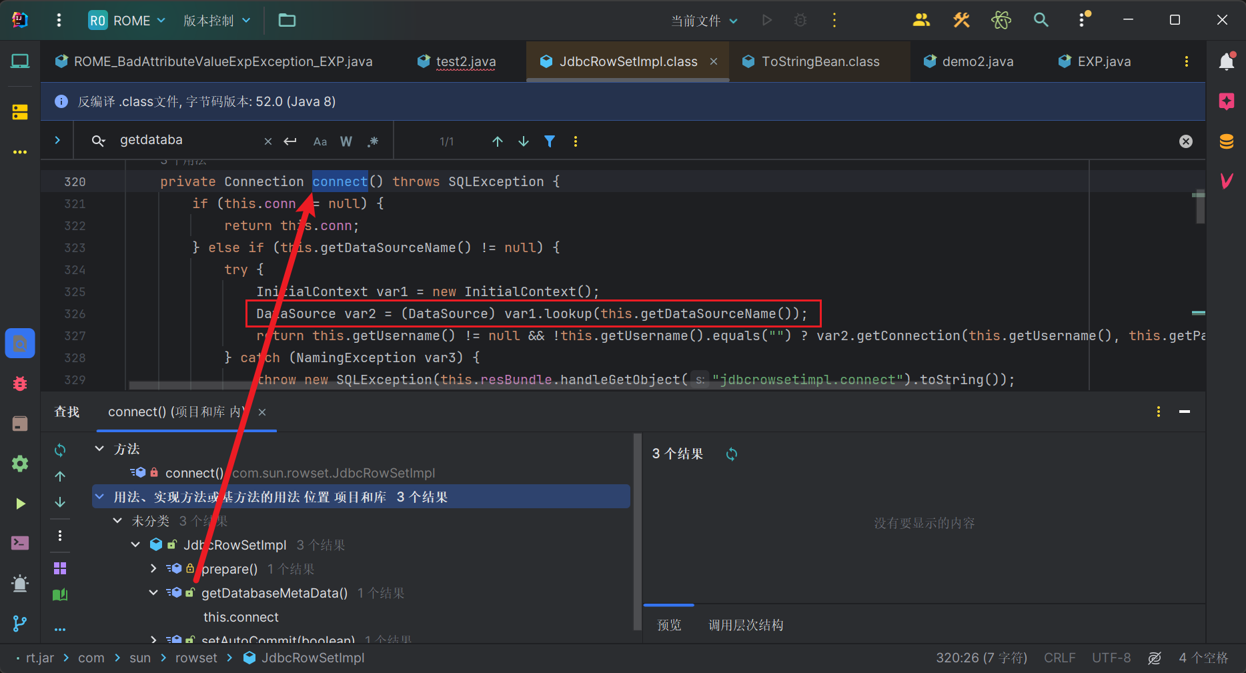Open the 版本控制 dropdown menu

tap(217, 21)
